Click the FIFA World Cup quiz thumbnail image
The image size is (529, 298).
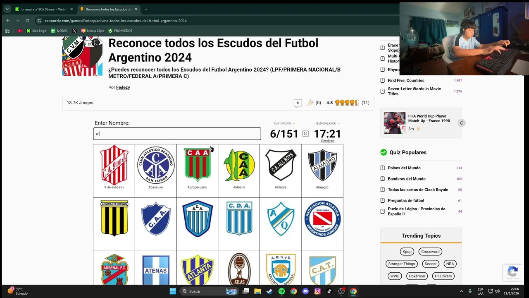394,123
